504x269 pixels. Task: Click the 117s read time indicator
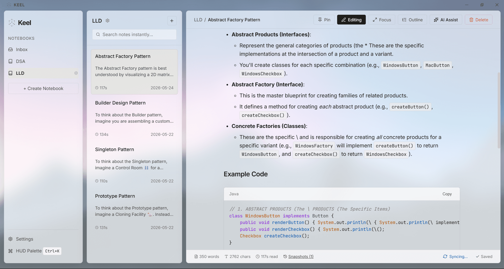[267, 257]
